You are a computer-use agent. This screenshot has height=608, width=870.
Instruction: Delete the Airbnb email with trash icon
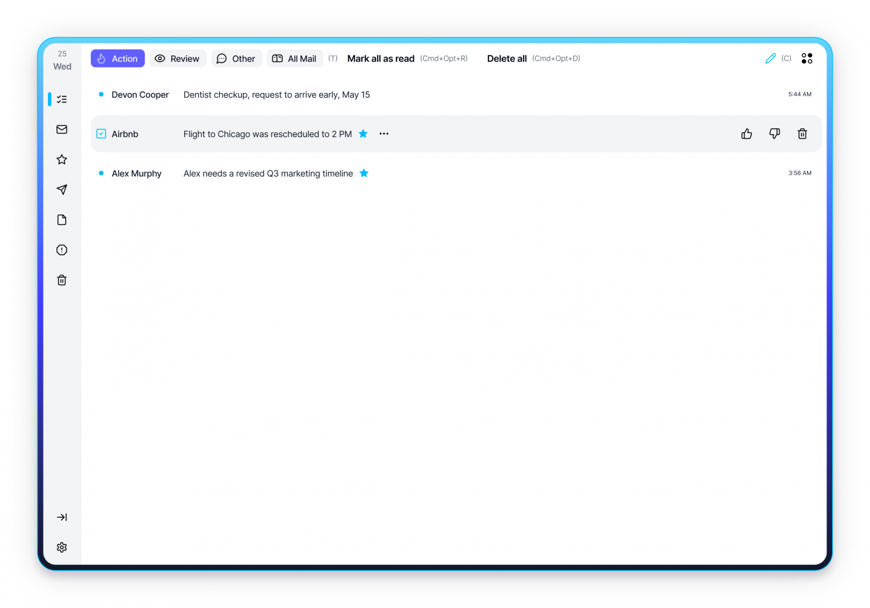coord(803,133)
